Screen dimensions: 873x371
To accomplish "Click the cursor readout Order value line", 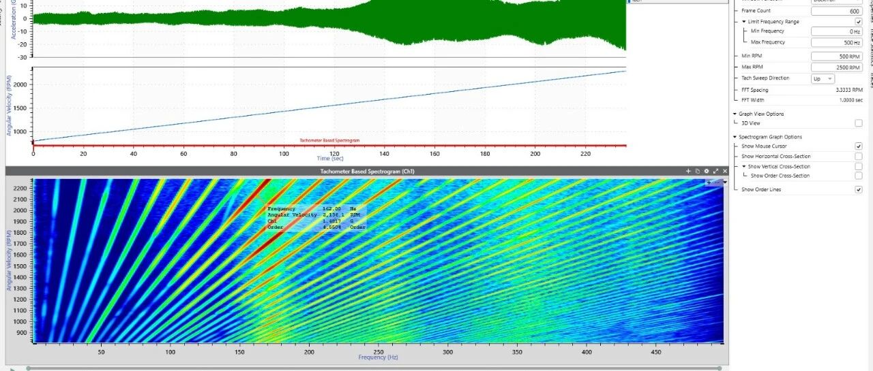I will pyautogui.click(x=316, y=227).
